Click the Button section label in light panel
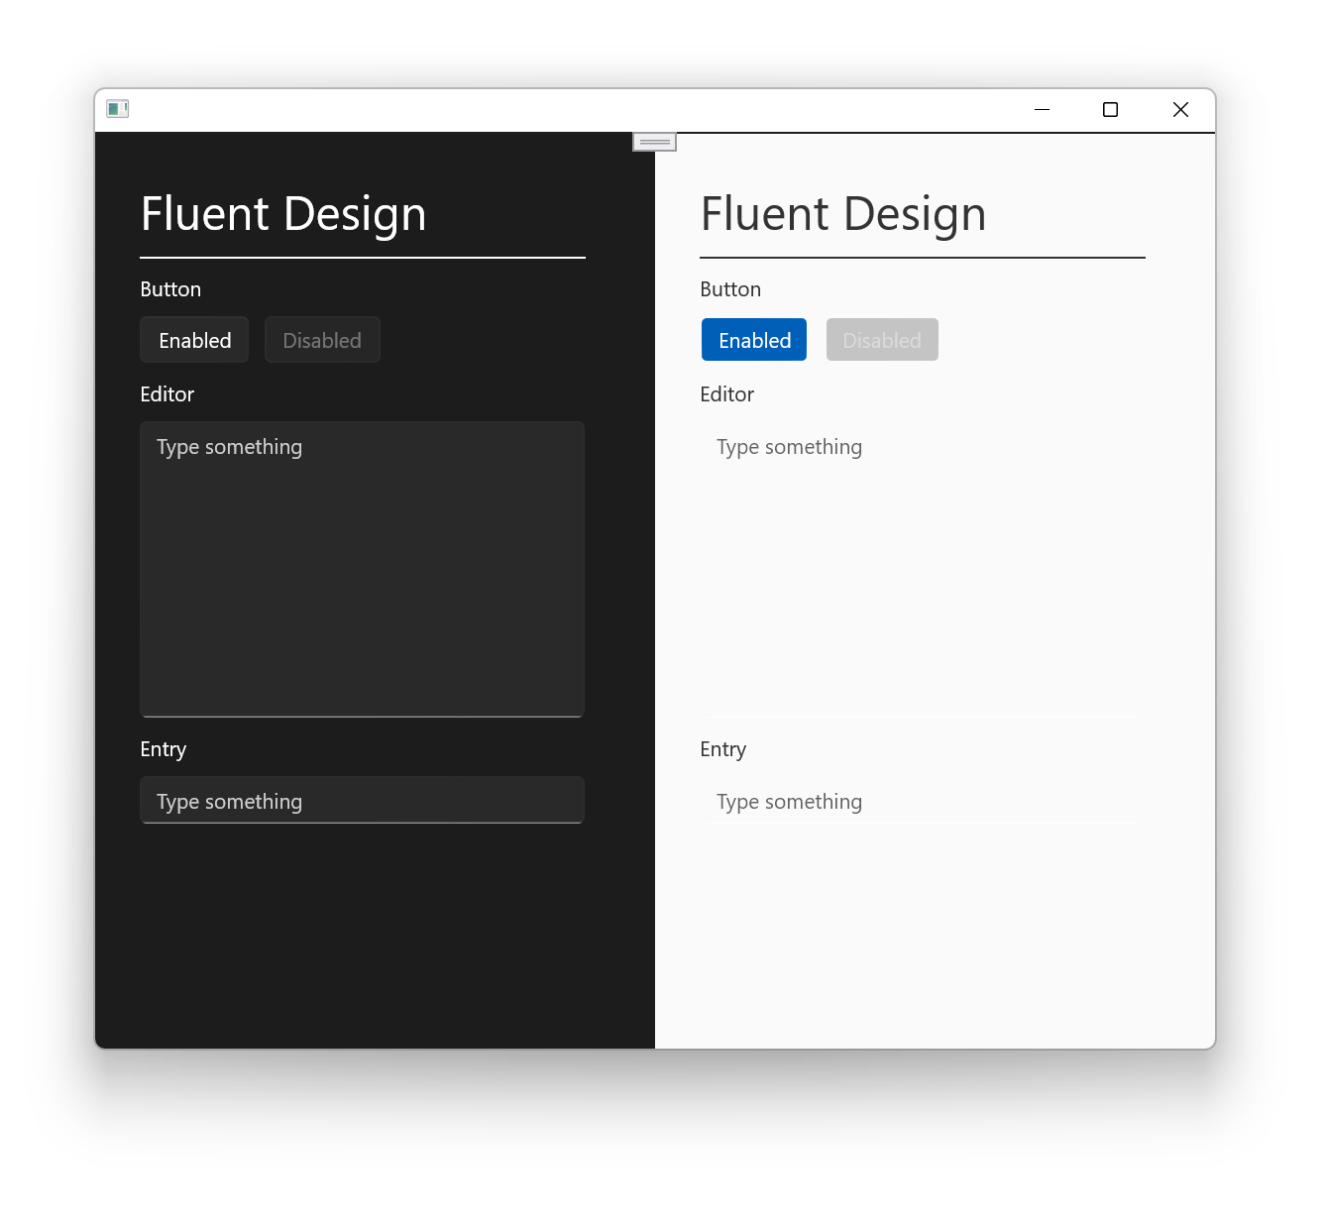Screen dimensions: 1326x1225 click(x=730, y=288)
